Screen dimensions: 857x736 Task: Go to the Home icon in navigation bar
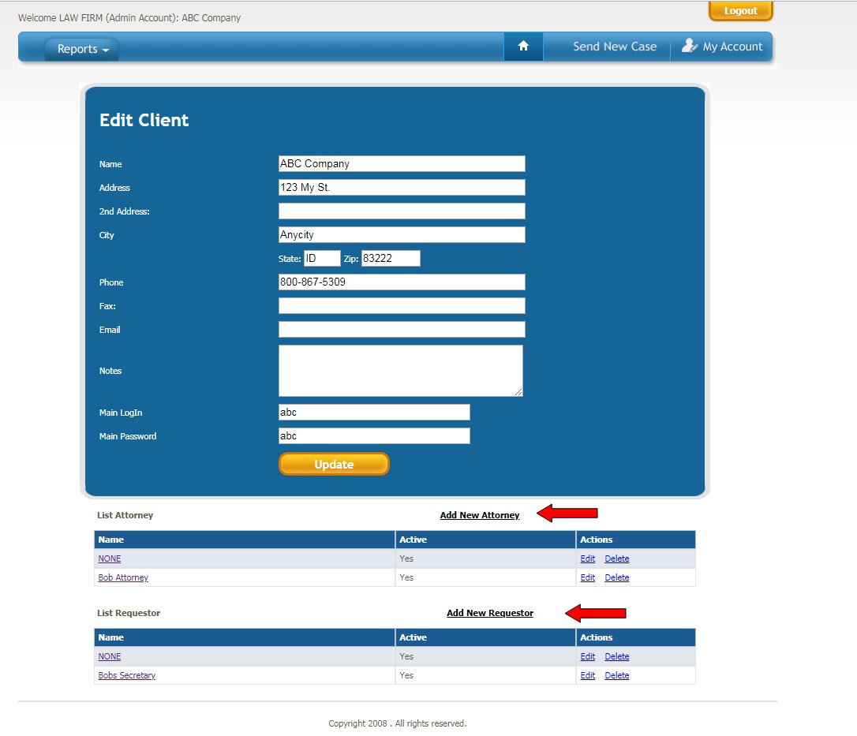click(523, 47)
